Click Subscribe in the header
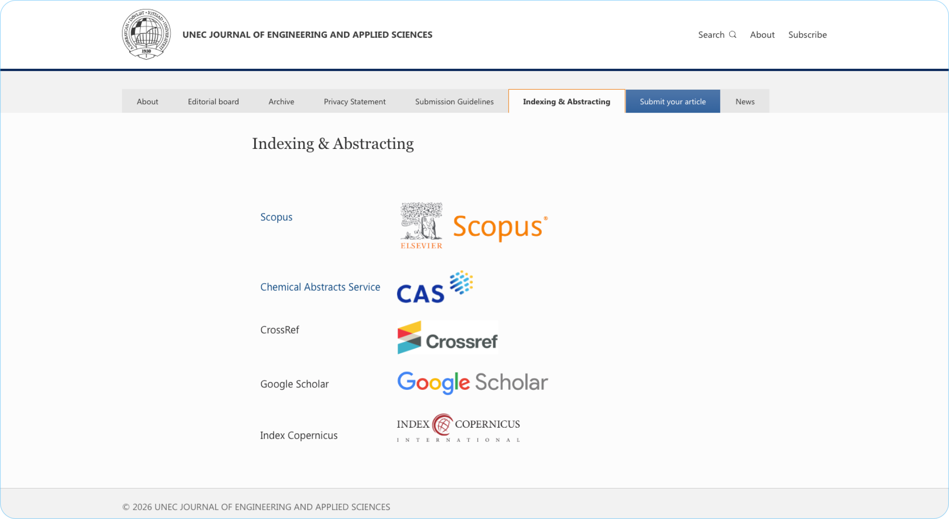 (807, 35)
